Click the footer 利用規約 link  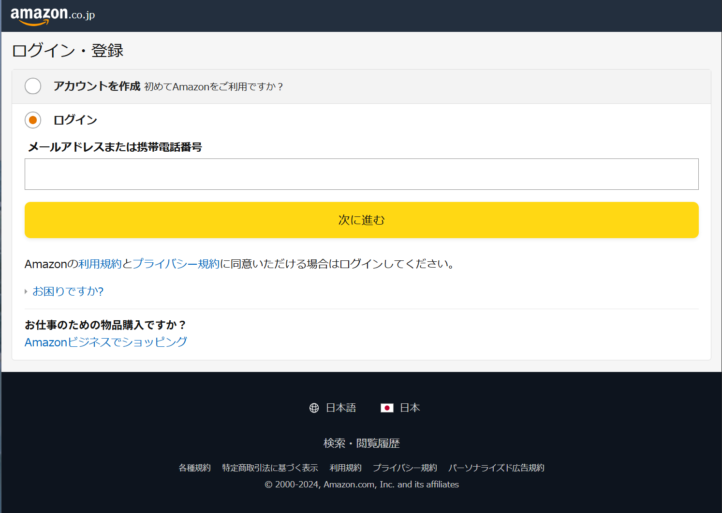click(x=345, y=468)
